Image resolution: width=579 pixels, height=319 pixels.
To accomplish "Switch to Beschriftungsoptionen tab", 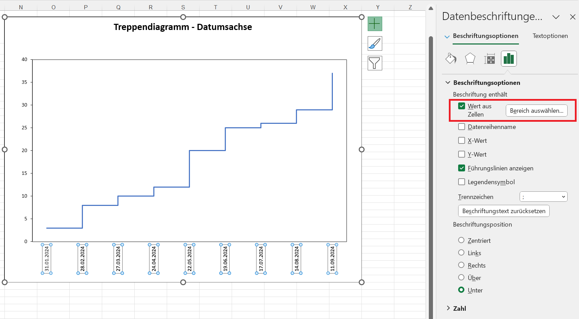I will coord(485,36).
